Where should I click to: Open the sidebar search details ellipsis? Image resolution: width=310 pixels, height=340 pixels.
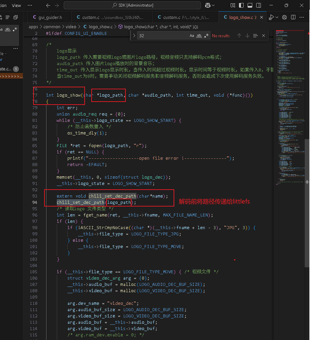[16, 48]
